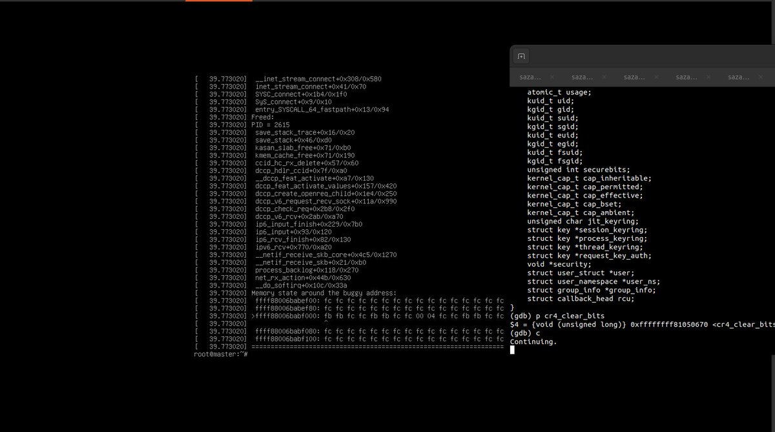Screen dimensions: 775x432
Task: Click 'kernel_cap_t cap_bset;' line
Action: pyautogui.click(x=574, y=204)
